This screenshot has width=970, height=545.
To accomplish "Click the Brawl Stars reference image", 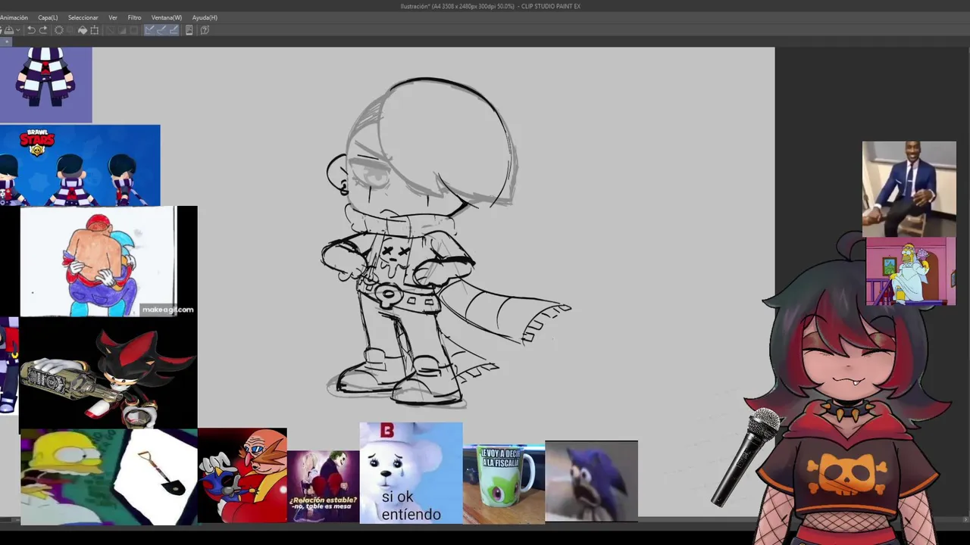I will tap(80, 166).
